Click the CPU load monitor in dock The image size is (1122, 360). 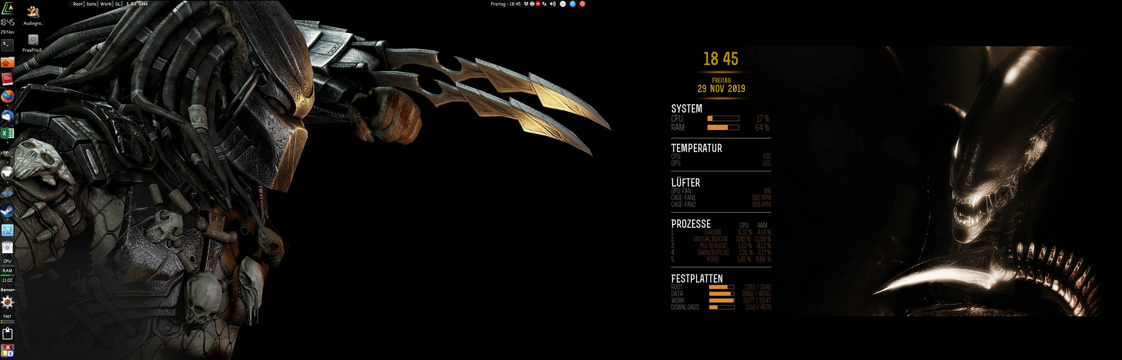7,262
